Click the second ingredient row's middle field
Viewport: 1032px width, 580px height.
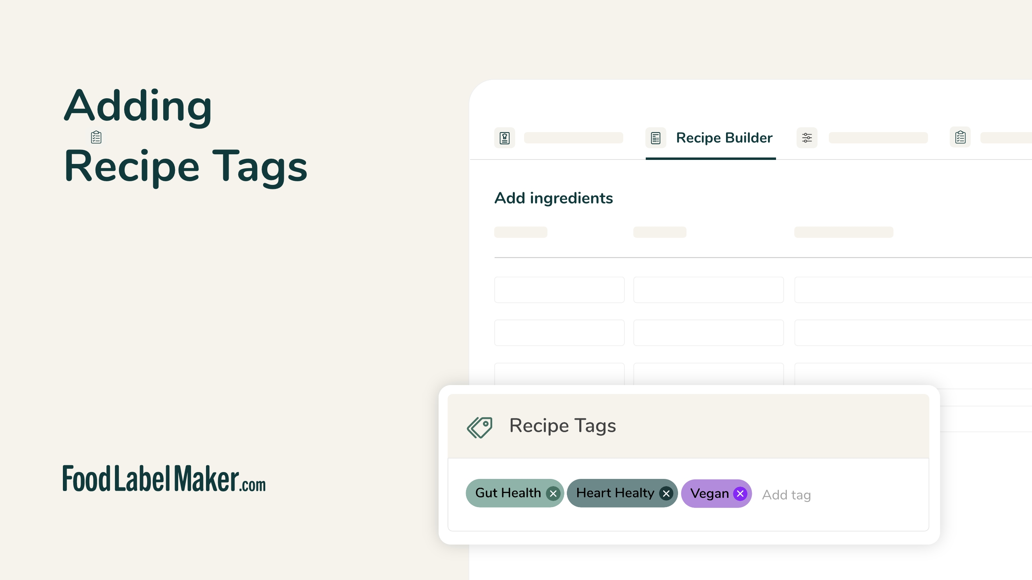click(x=708, y=333)
